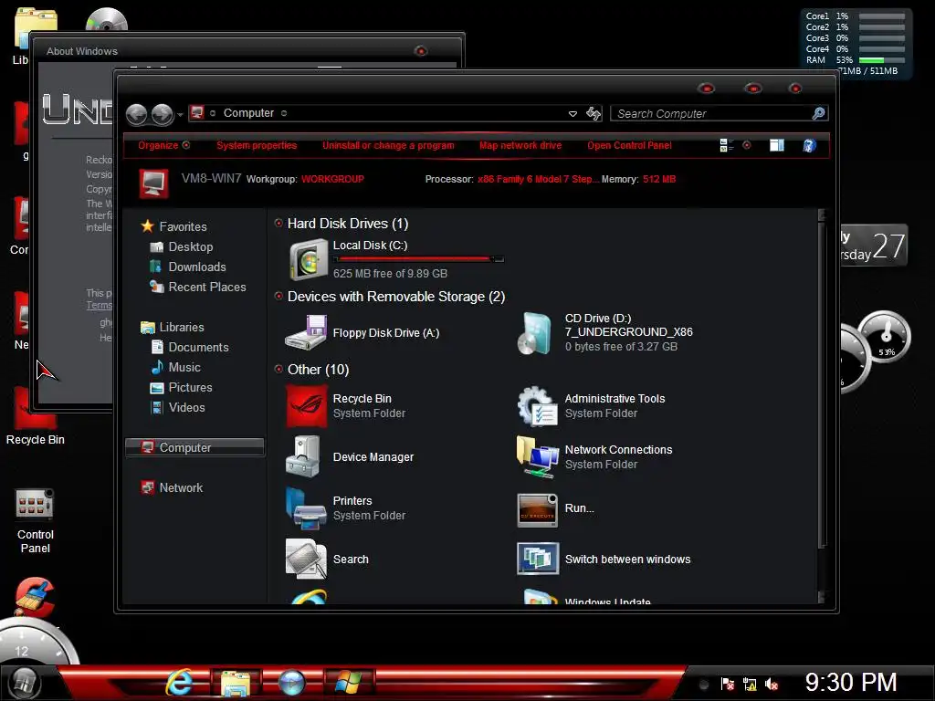Screen dimensions: 935x701
Task: Click the CPU meter gadget dial
Action: [886, 337]
